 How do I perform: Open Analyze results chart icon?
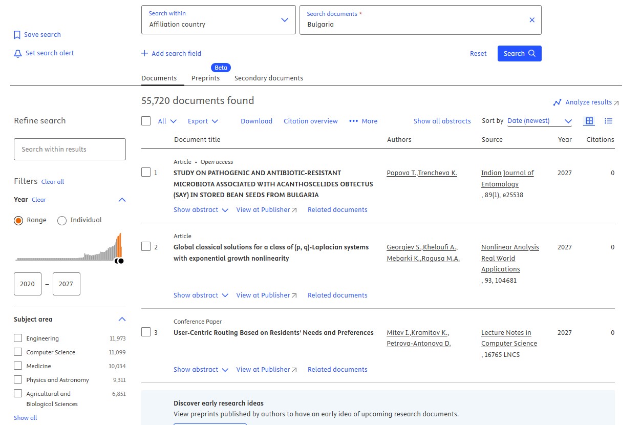pyautogui.click(x=557, y=102)
